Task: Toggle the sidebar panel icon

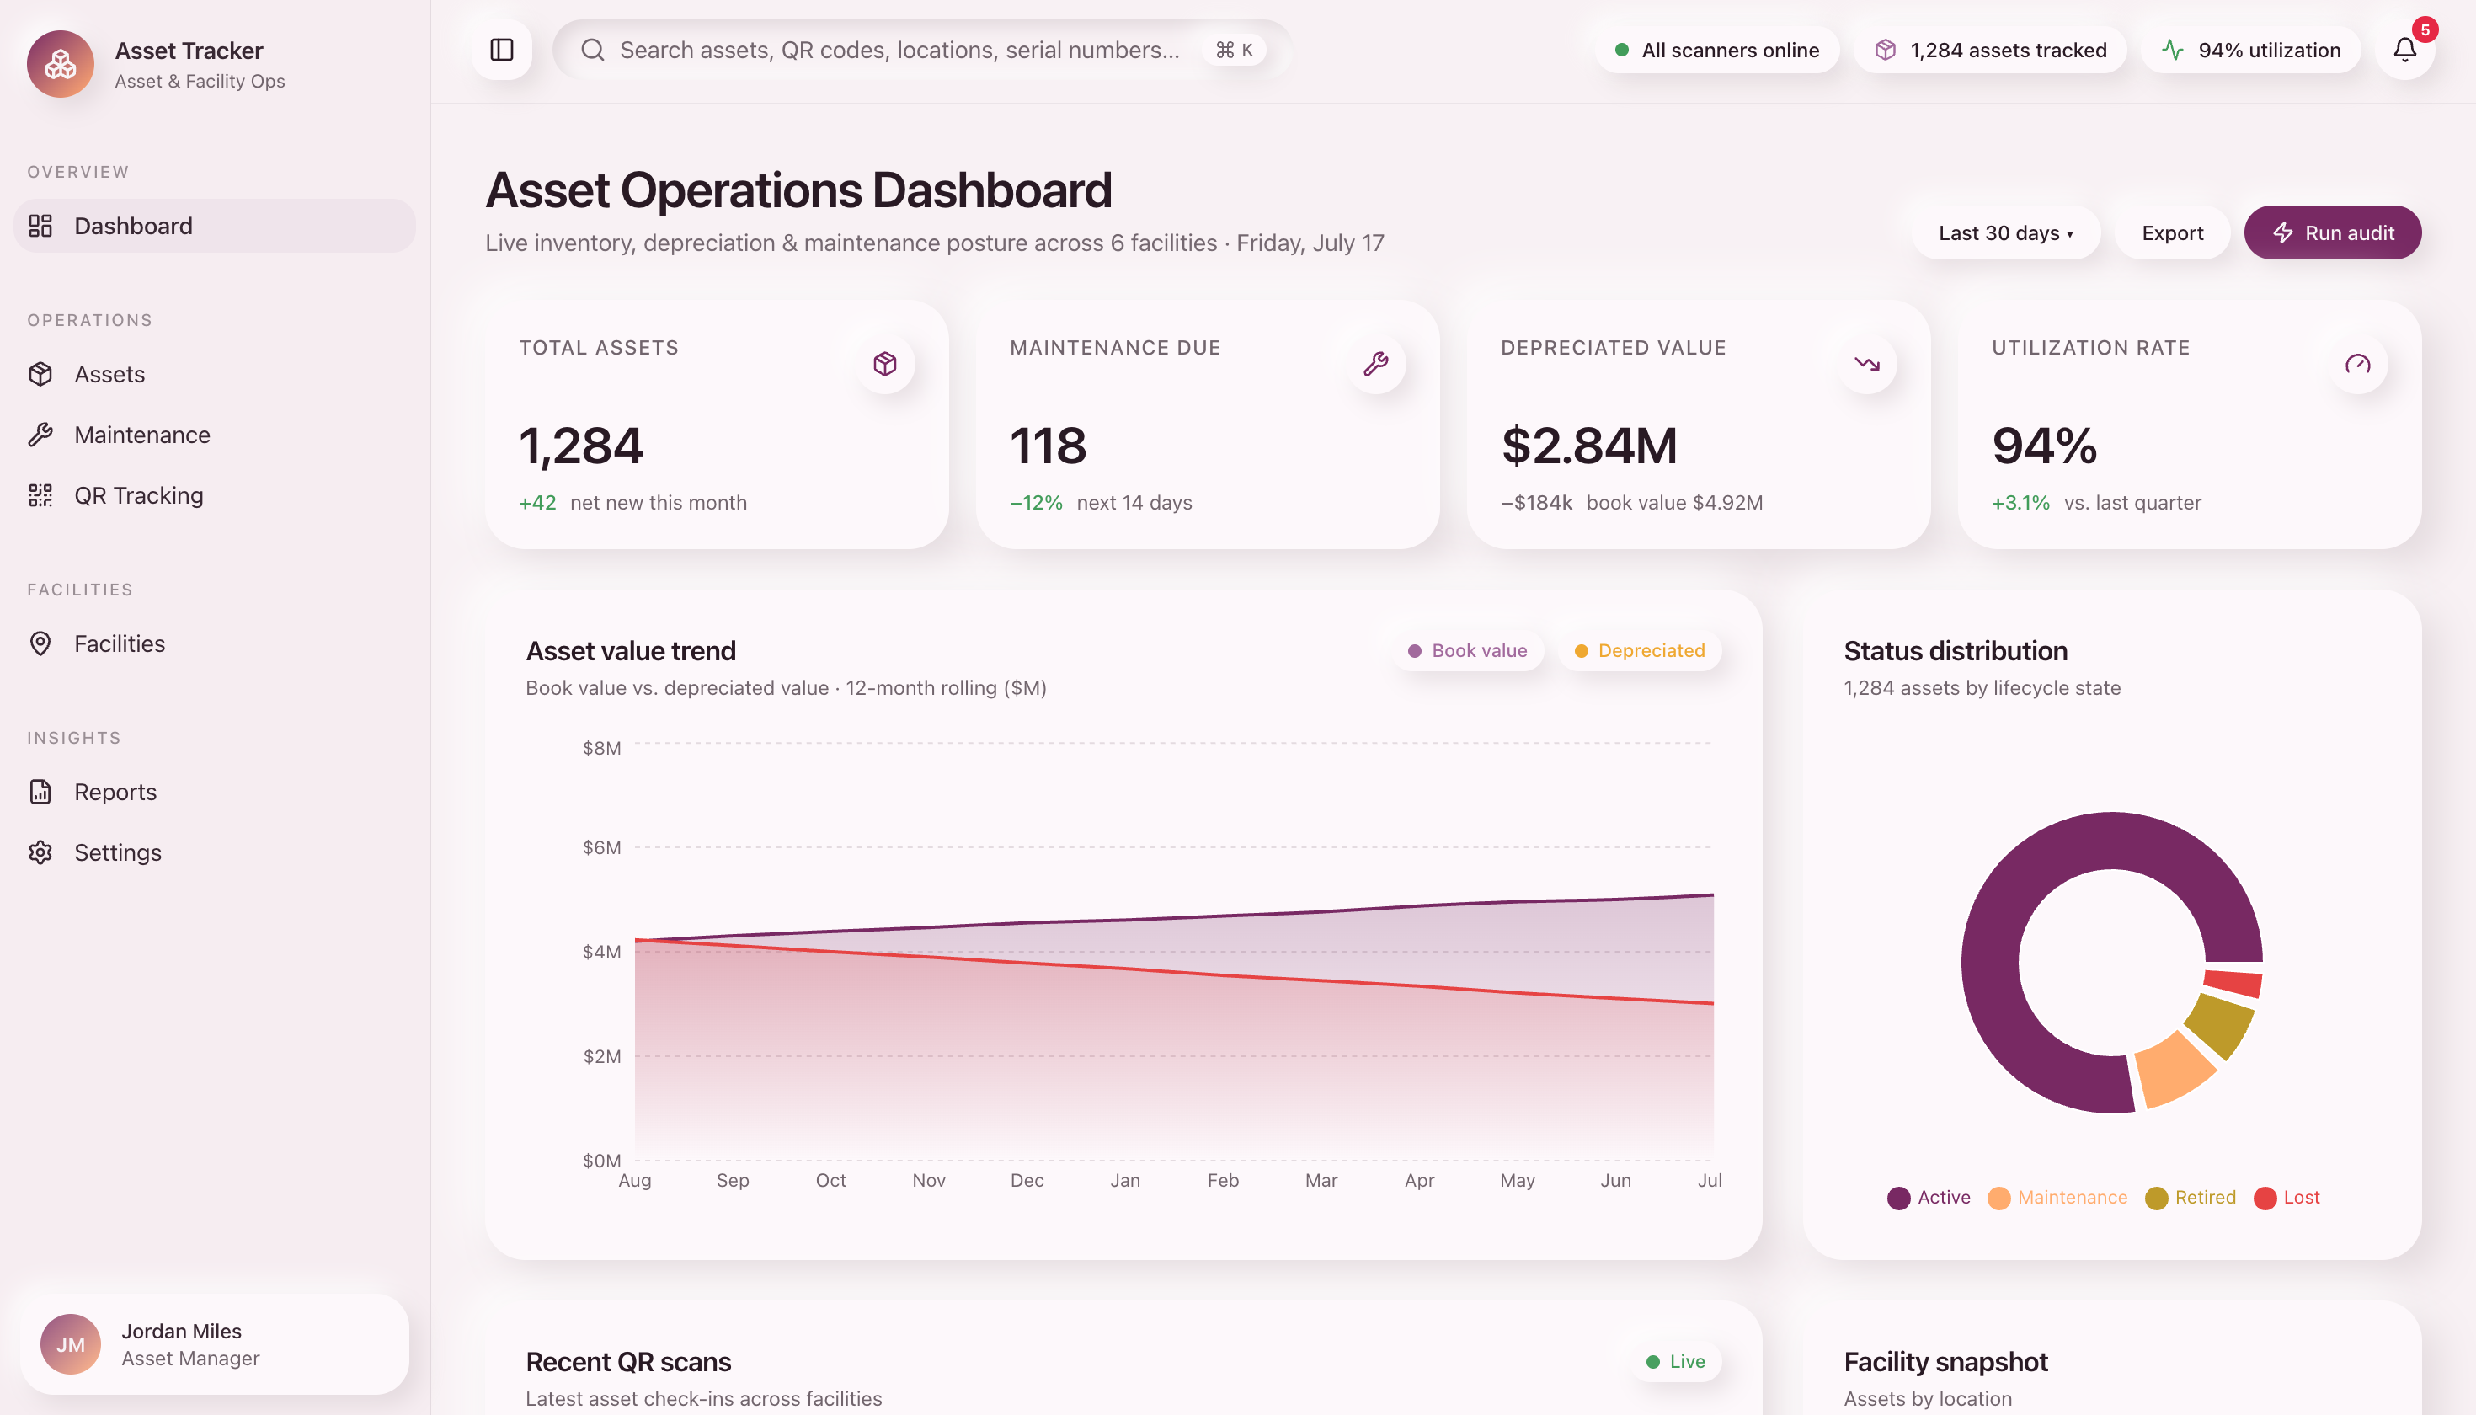Action: (x=501, y=50)
